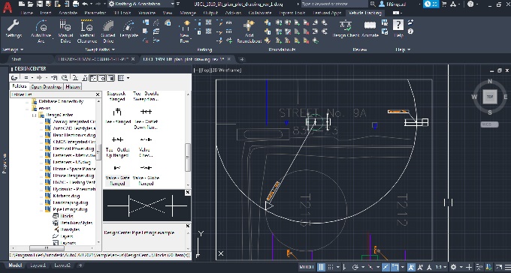The width and height of the screenshot is (511, 273).
Task: Expand the Help panel dropdown arrow
Action: [409, 49]
